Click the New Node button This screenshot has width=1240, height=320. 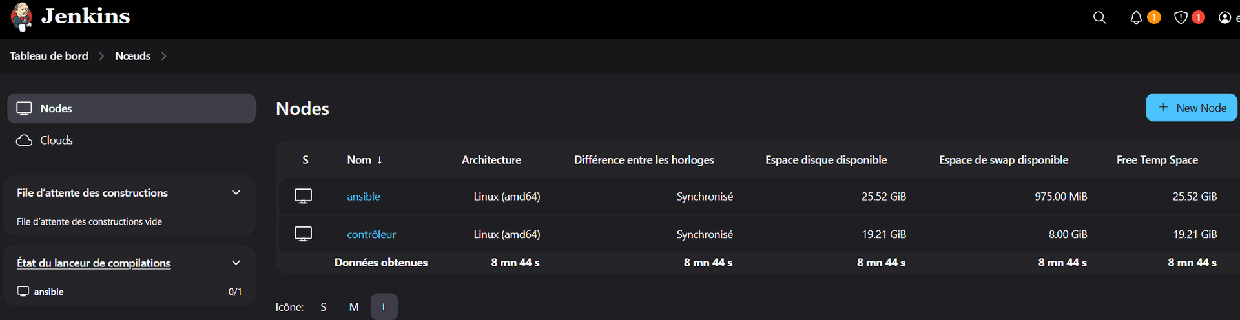coord(1191,108)
